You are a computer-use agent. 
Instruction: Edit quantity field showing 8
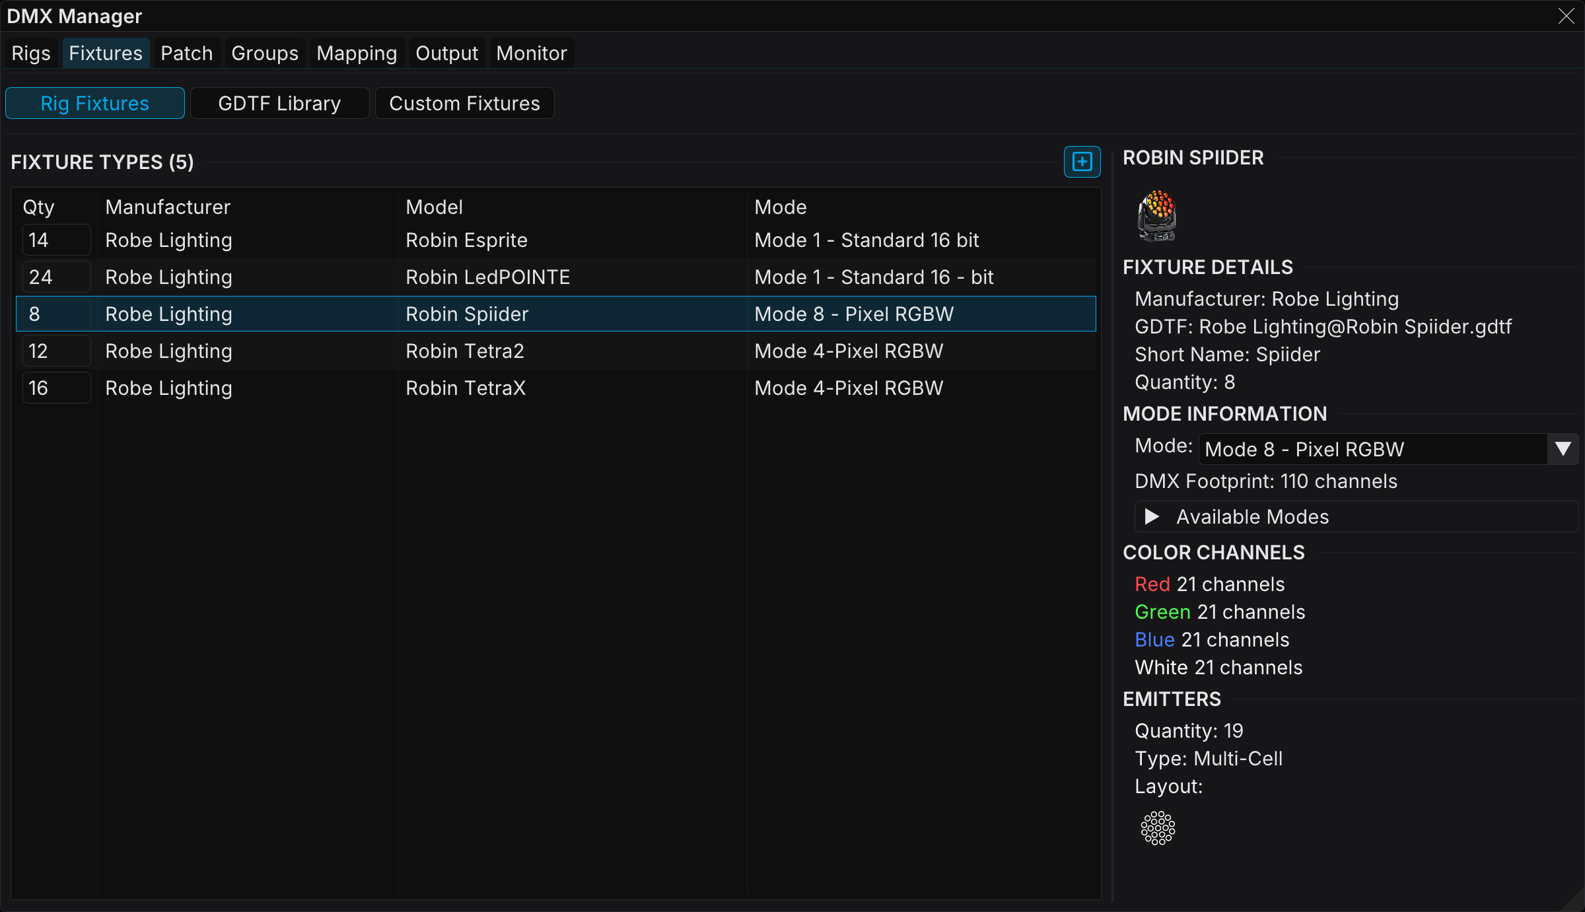(x=56, y=314)
